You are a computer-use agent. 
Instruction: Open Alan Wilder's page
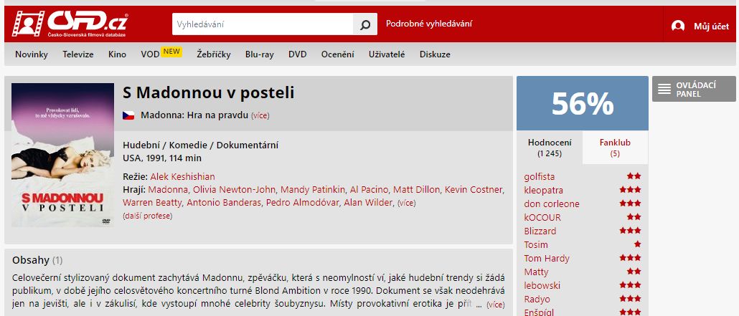tap(367, 203)
